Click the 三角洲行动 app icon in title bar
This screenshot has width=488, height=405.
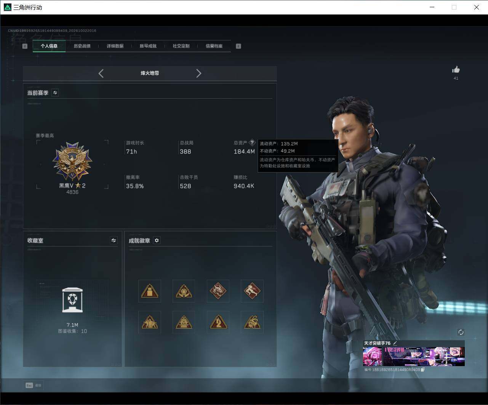click(7, 7)
